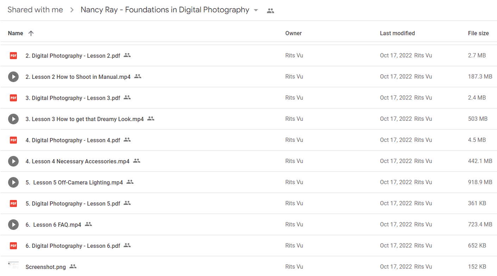The height and width of the screenshot is (276, 497).
Task: Reverse sort order with Name arrow
Action: click(31, 33)
